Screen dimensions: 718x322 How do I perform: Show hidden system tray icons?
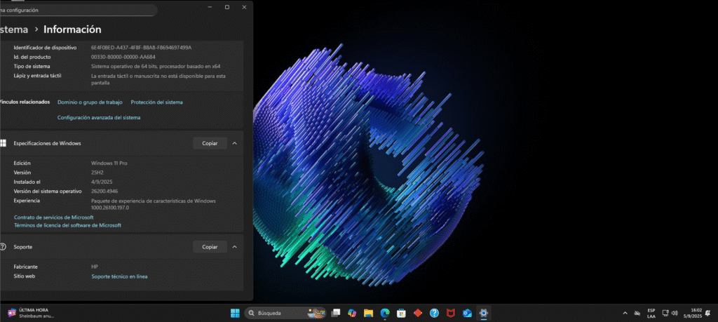point(625,313)
